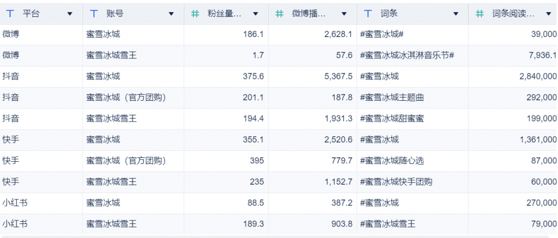The width and height of the screenshot is (558, 238).
Task: Click the reading count 7,936.1
Action: click(x=543, y=55)
